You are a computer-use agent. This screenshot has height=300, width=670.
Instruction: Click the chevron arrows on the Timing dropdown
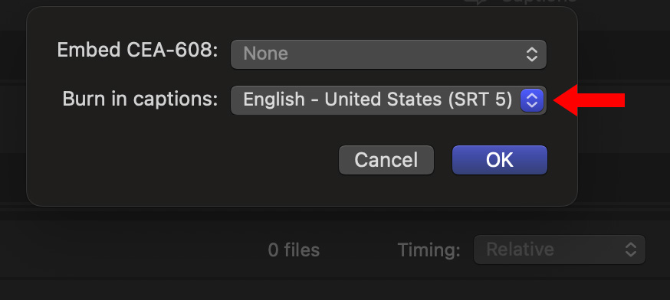coord(631,249)
